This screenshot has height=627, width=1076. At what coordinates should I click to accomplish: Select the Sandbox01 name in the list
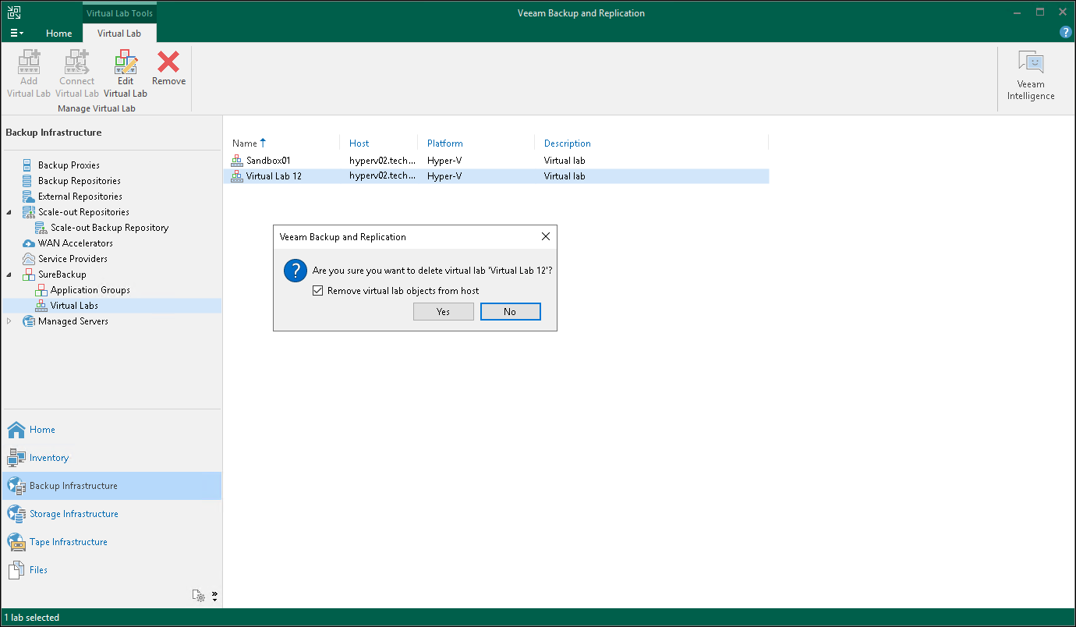tap(268, 161)
